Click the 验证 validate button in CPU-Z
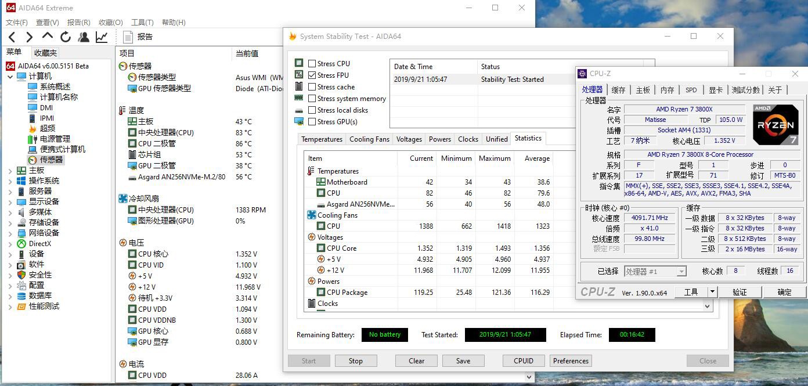 (740, 292)
